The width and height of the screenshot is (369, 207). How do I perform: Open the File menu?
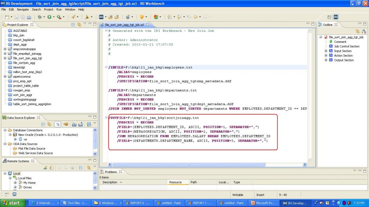tap(4, 9)
